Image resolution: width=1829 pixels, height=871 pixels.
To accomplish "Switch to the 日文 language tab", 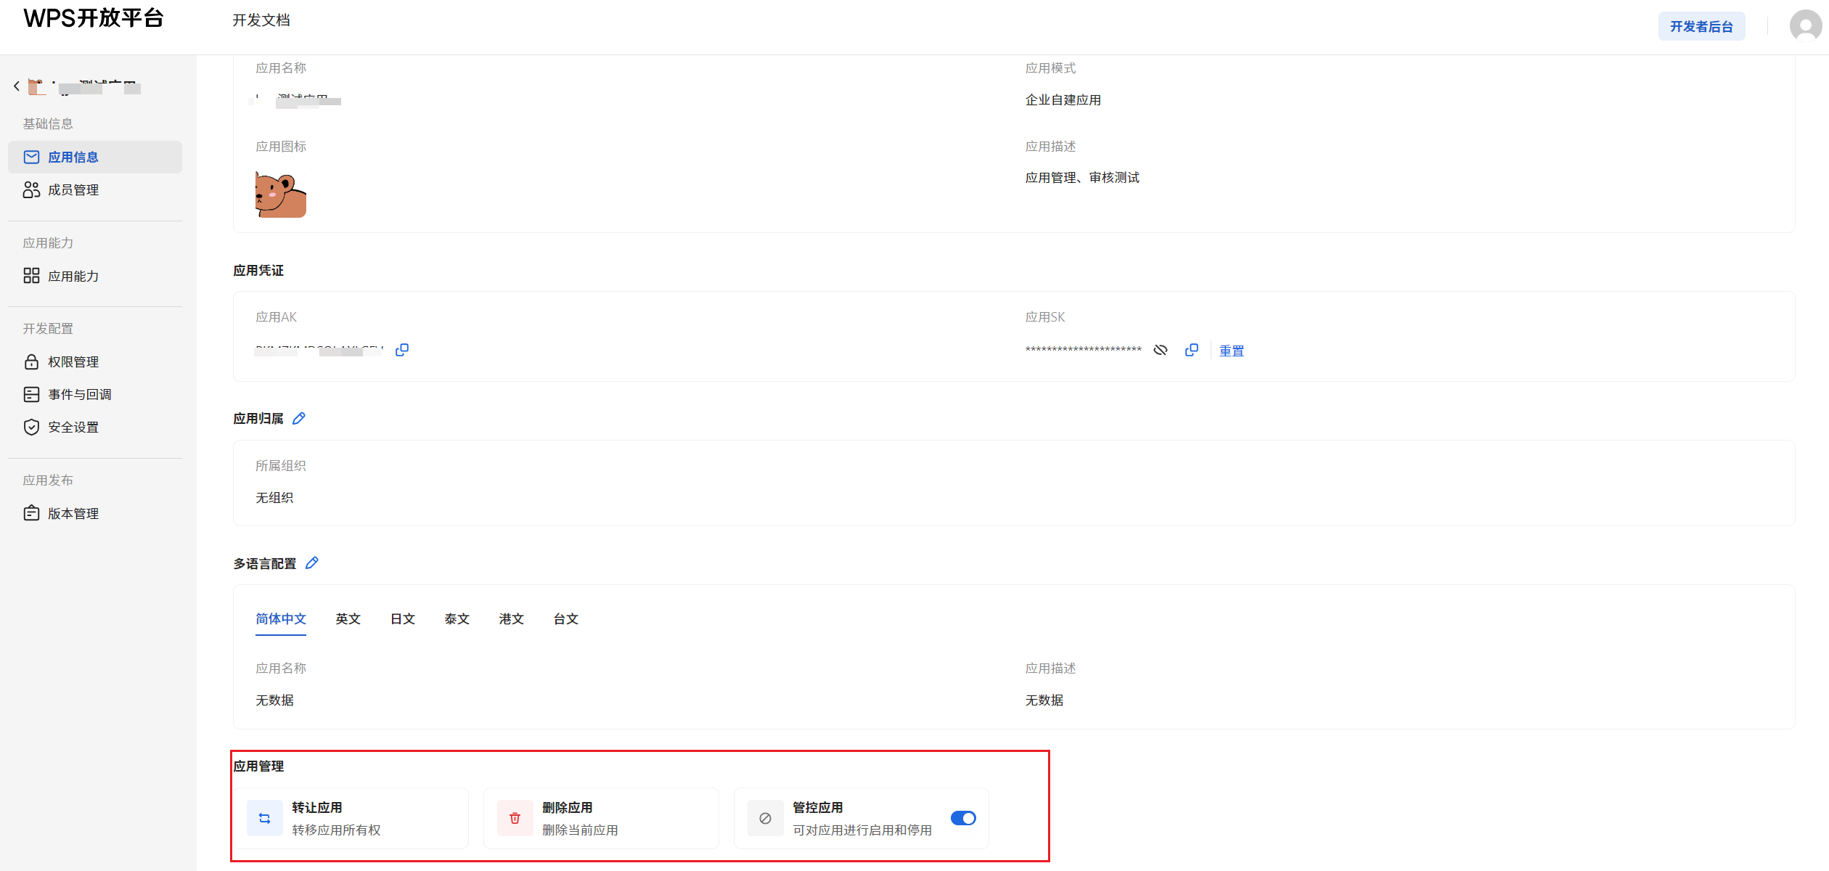I will [403, 618].
